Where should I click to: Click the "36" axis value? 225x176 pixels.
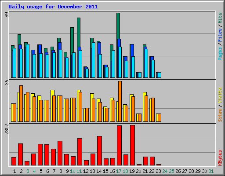pyautogui.click(x=7, y=82)
